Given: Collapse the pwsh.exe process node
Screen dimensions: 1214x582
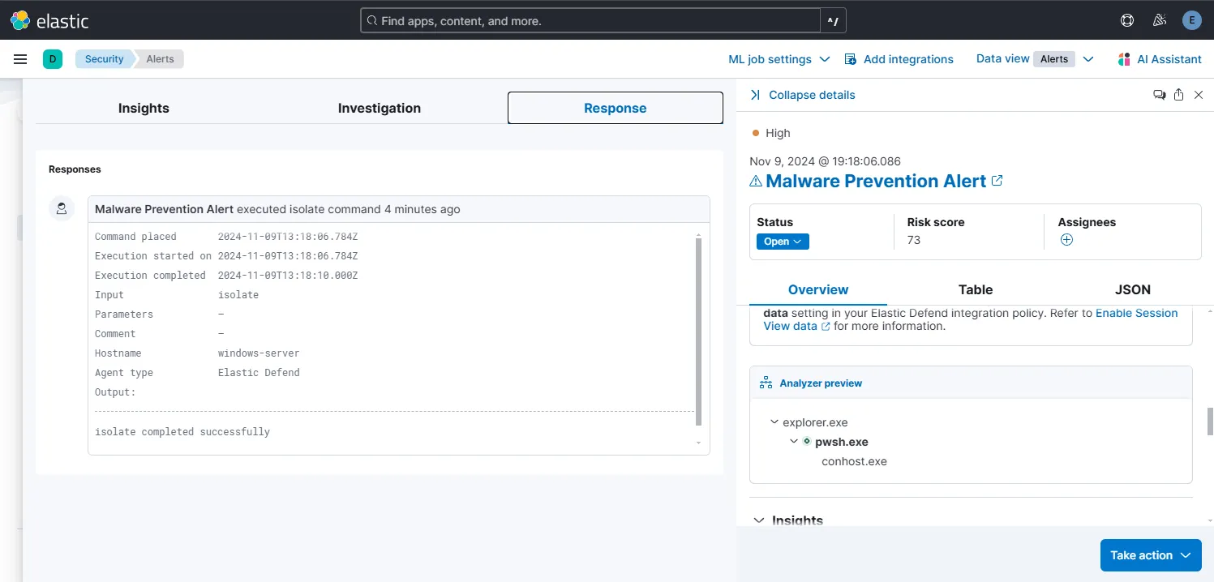Looking at the screenshot, I should 794,441.
